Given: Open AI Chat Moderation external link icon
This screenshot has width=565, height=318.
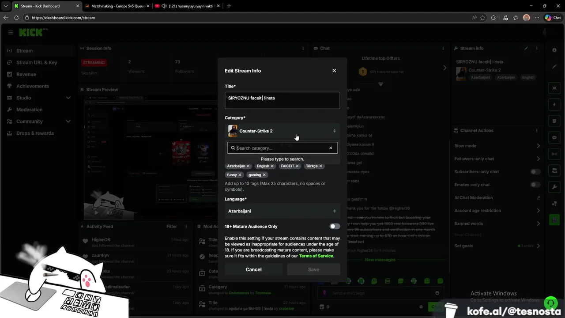Looking at the screenshot, I should [x=538, y=198].
